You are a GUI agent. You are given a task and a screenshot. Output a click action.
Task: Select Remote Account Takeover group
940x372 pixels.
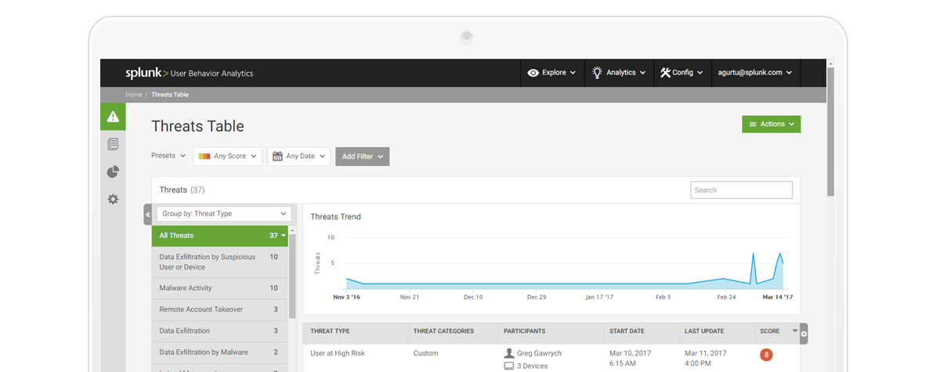tap(220, 309)
